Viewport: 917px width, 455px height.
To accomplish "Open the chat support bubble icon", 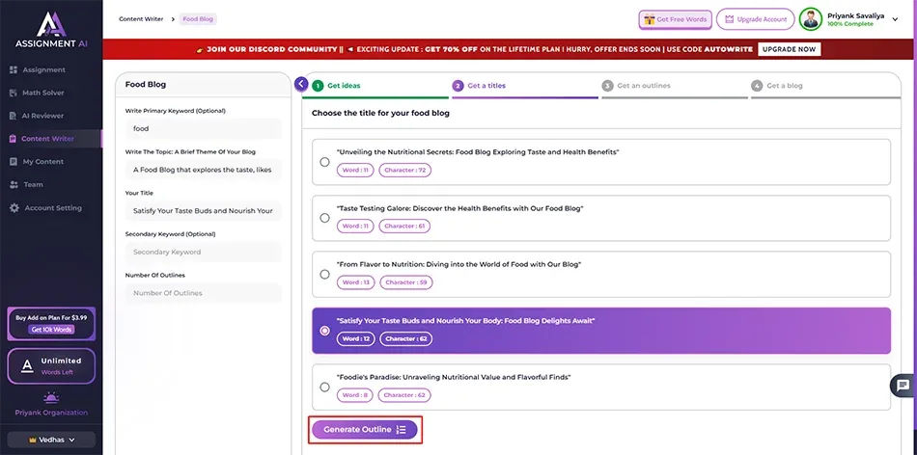I will coord(903,386).
